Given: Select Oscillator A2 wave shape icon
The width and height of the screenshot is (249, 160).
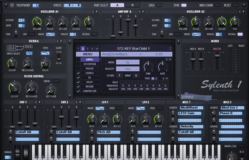Looking at the screenshot, I should (196, 34).
